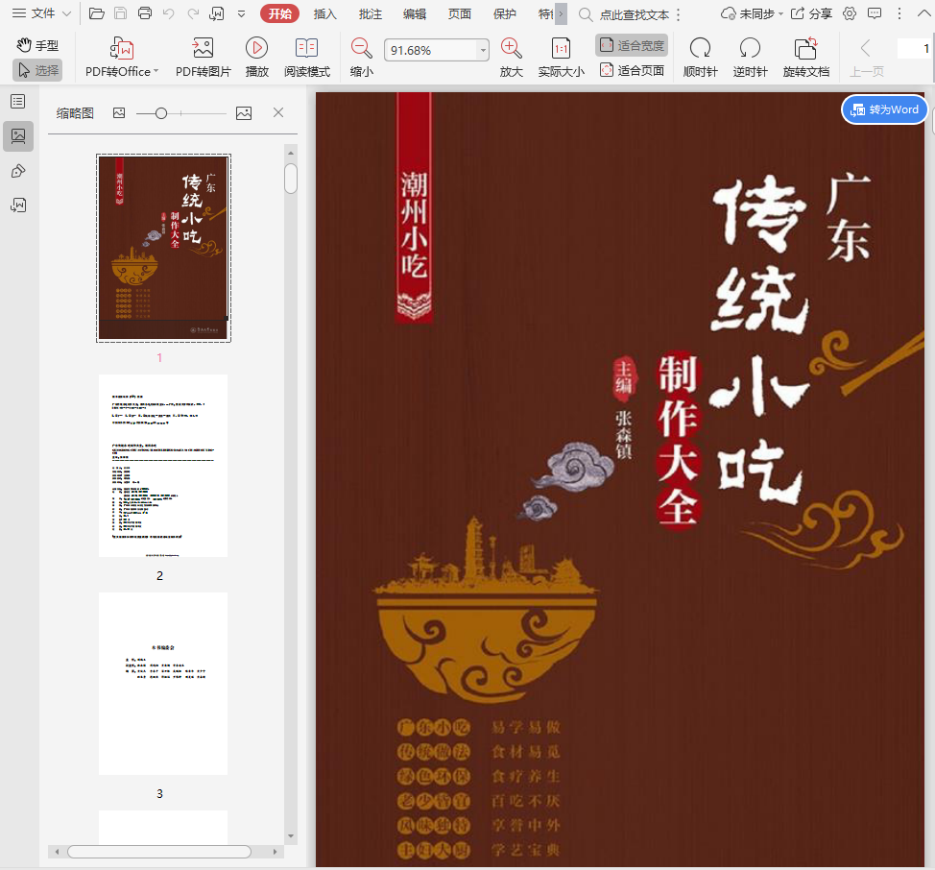Screen dimensions: 935x870
Task: Click the 分享 share button
Action: (811, 13)
